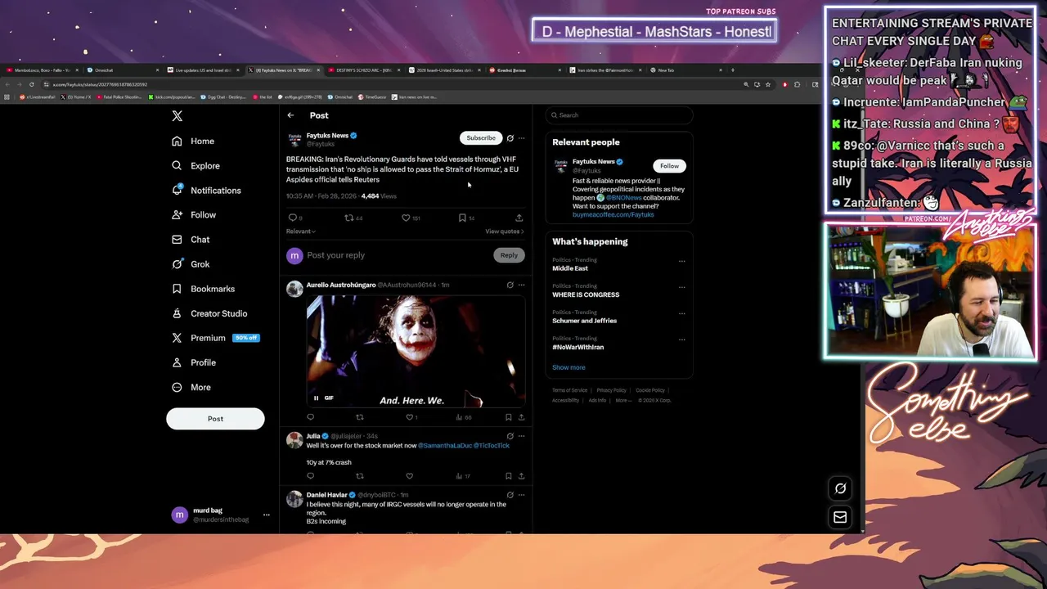Bookmark Aurelio Austrohúngaro's reply
Viewport: 1047px width, 589px height.
(x=509, y=417)
